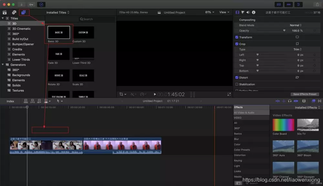Image resolution: width=323 pixels, height=186 pixels.
Task: Enable the Stabilization checkbox
Action: click(237, 84)
